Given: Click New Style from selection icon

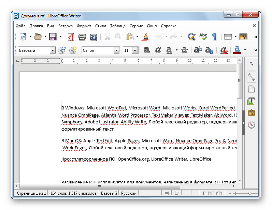Looking at the screenshot, I should click(x=73, y=50).
